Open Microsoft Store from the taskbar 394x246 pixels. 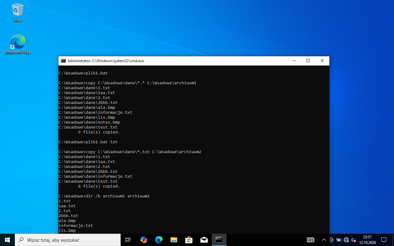pos(189,240)
